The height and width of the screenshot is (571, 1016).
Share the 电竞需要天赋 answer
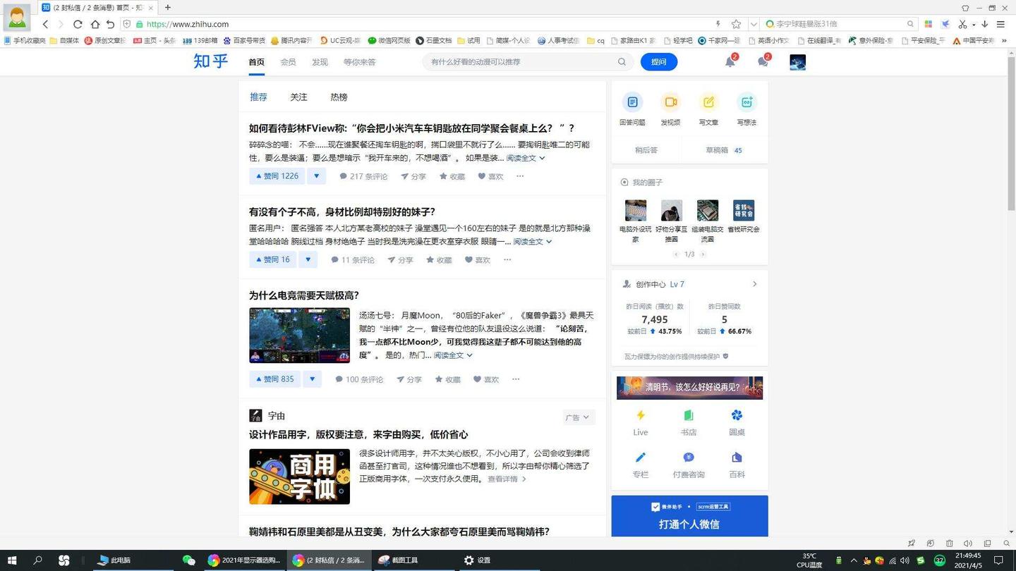(x=409, y=379)
